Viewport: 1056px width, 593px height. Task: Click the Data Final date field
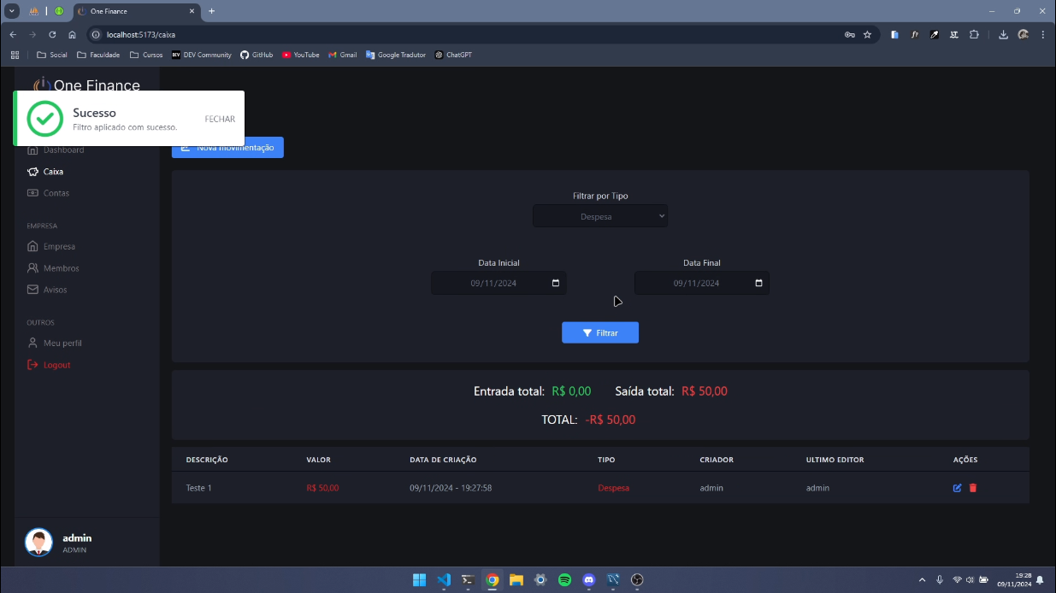point(702,283)
